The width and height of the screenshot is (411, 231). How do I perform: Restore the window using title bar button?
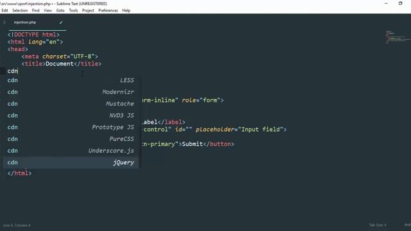click(x=400, y=3)
